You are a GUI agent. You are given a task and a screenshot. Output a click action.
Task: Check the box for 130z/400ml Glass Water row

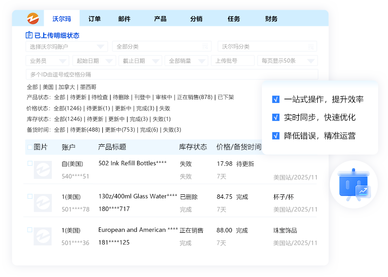(x=30, y=197)
